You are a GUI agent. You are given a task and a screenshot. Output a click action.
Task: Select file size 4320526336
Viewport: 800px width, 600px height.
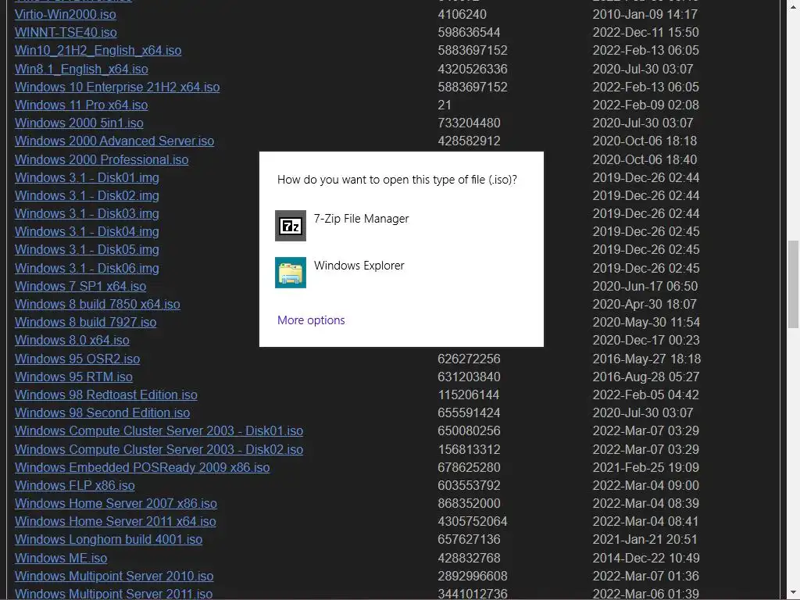(473, 69)
